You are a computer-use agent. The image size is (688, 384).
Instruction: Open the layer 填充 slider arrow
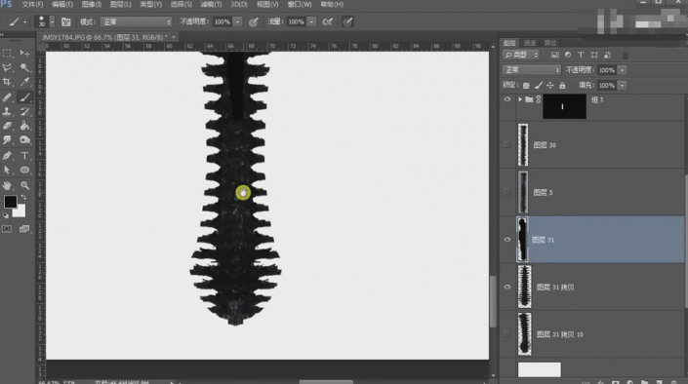pos(623,85)
